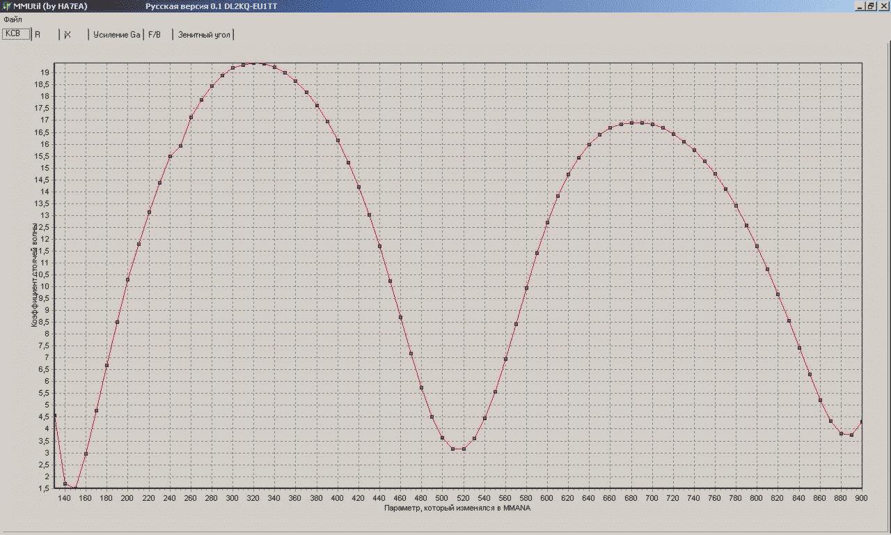891x535 pixels.
Task: Click the x-axis label 520
Action: coord(463,498)
